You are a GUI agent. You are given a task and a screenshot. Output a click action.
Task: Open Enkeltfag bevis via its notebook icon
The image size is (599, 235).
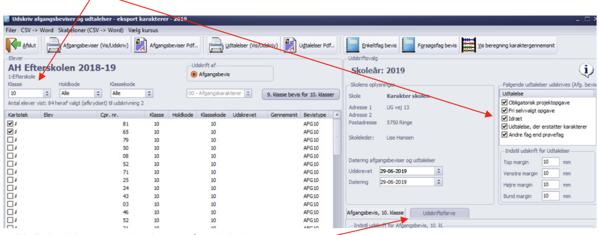[x=352, y=46]
